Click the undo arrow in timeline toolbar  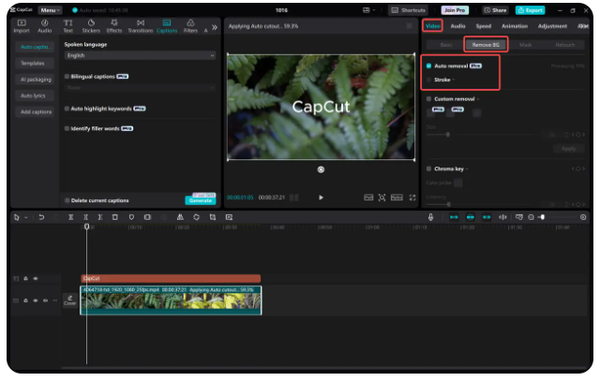[x=42, y=217]
